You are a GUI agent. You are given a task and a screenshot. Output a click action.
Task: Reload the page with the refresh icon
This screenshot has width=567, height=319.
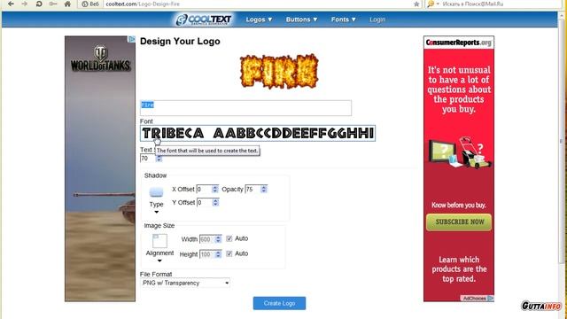39,4
